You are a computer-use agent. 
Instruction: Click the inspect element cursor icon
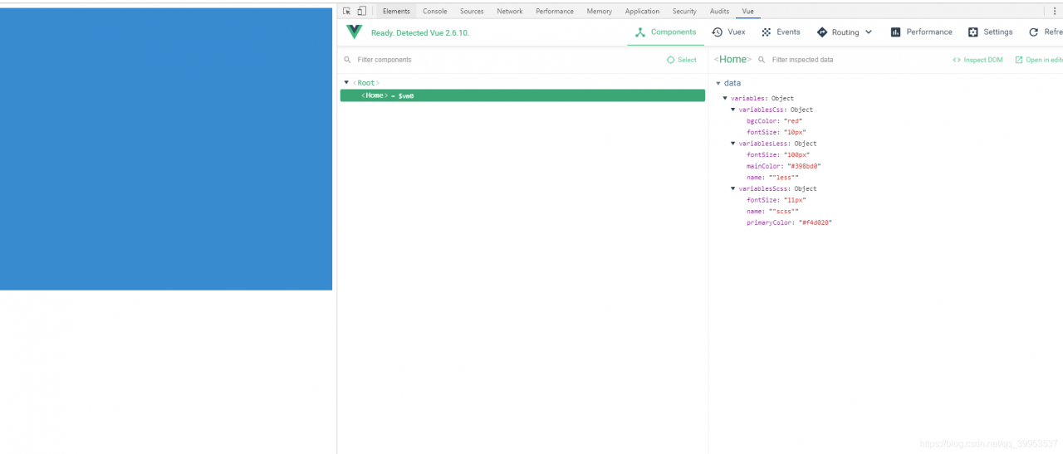tap(346, 11)
